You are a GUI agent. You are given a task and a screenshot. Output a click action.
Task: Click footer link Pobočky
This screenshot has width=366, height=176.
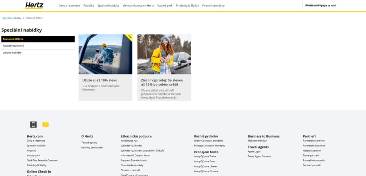pos(31,150)
